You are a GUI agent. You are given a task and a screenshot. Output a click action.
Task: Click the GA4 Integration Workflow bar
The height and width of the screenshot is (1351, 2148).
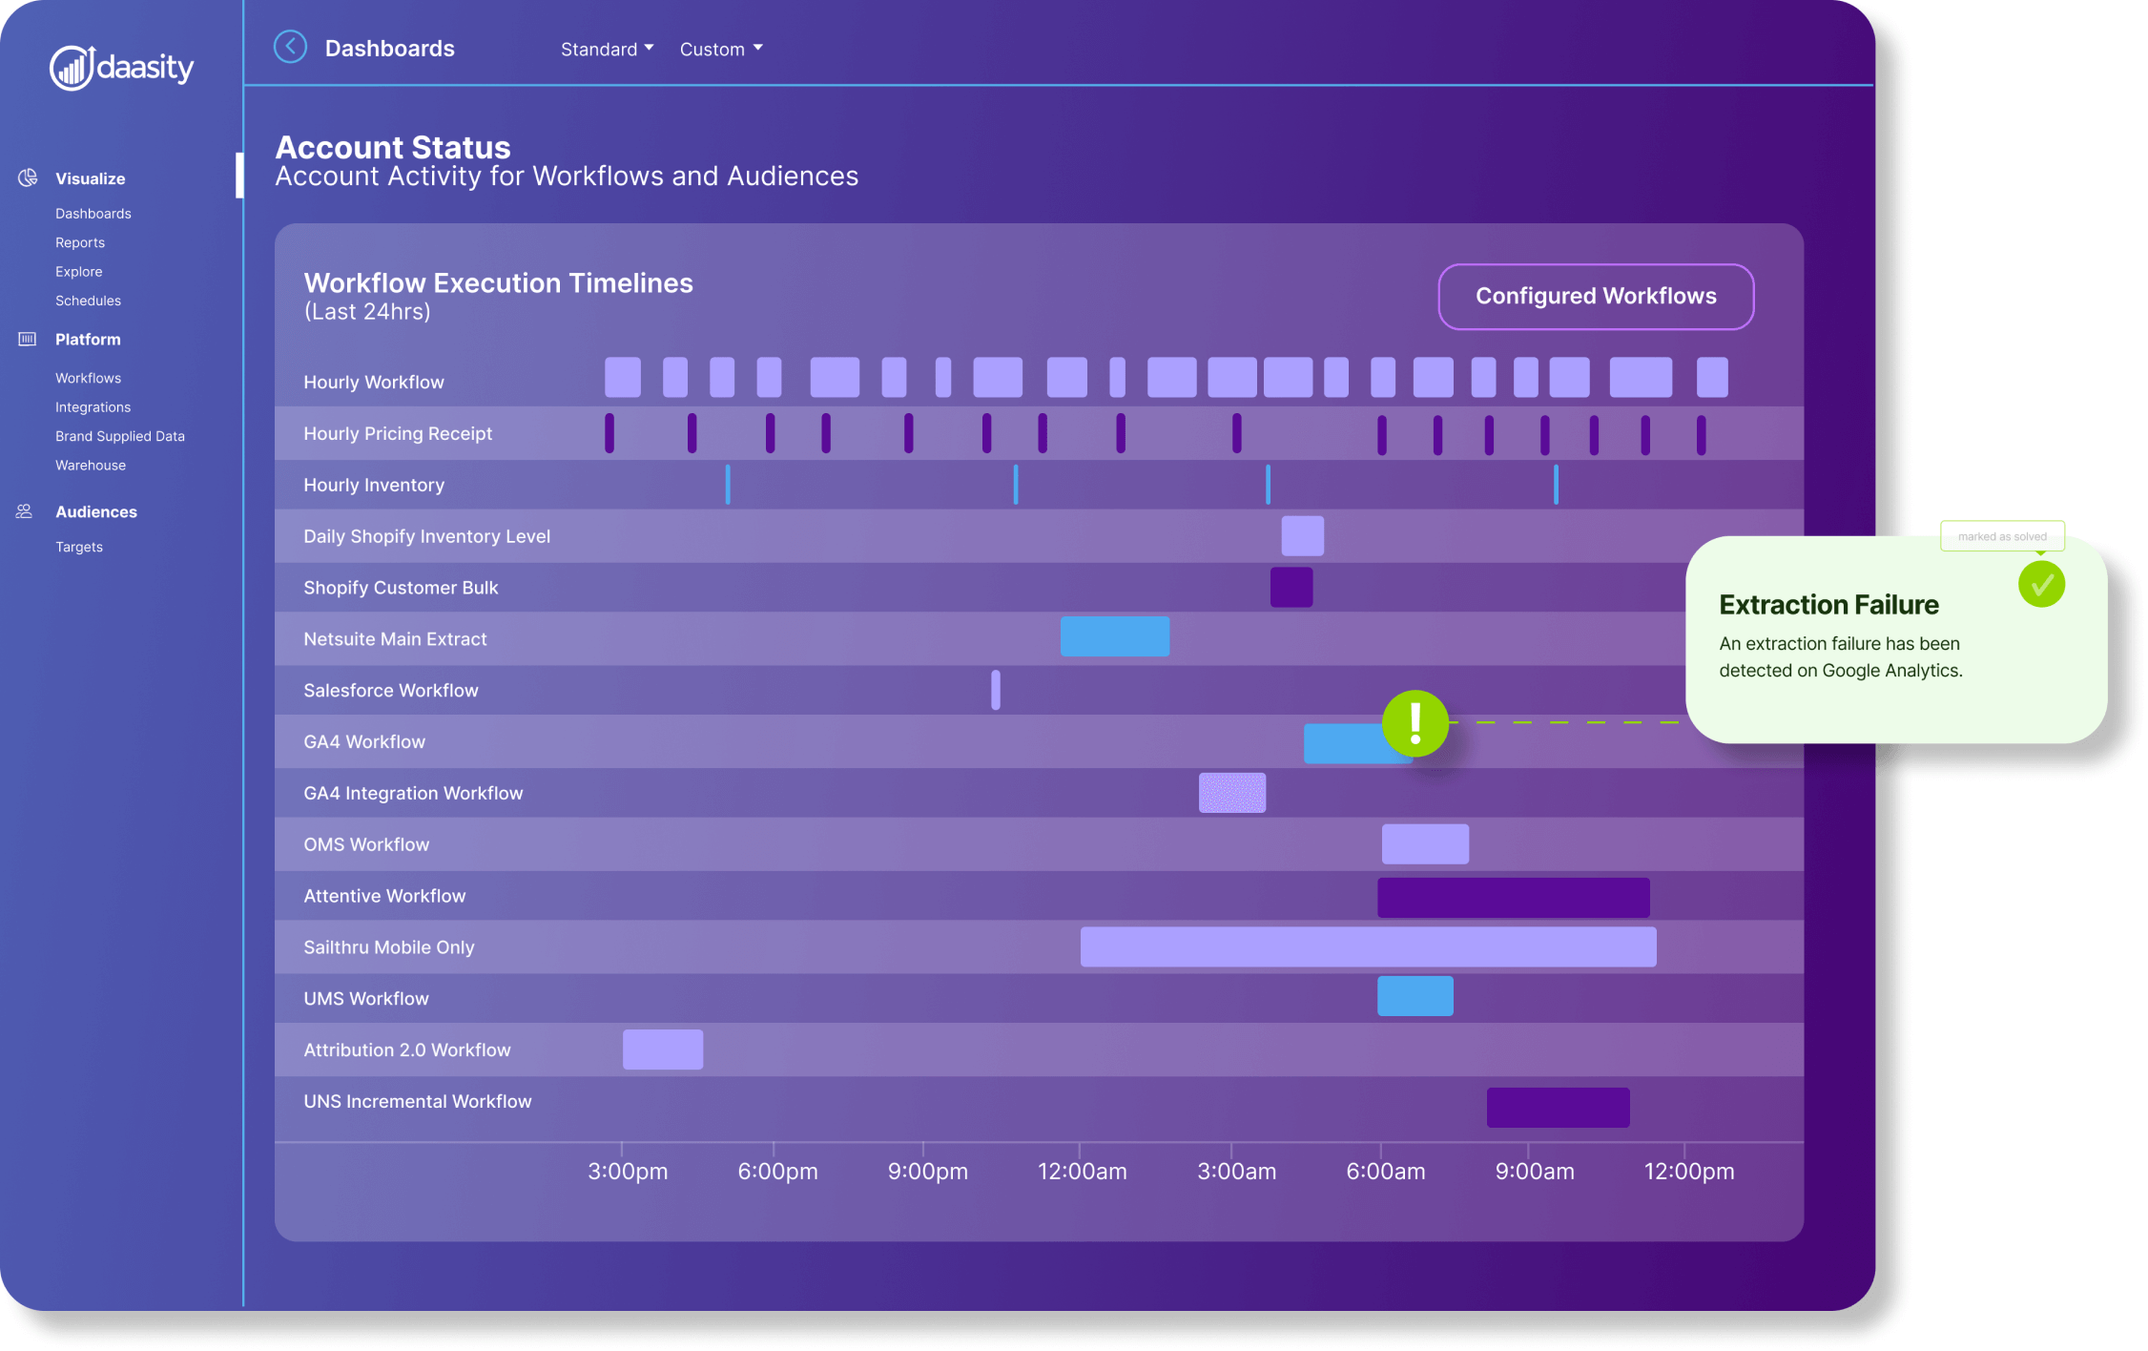tap(1232, 793)
